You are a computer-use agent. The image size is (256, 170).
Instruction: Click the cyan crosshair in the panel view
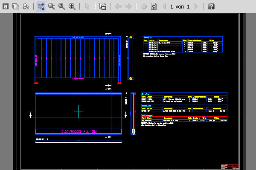pos(79,112)
